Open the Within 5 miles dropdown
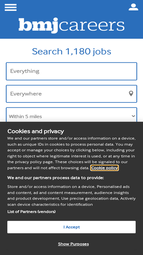 coord(72,115)
